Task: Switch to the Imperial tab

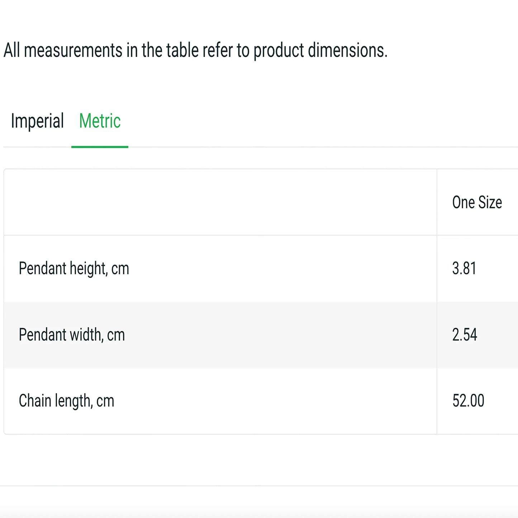Action: click(x=37, y=121)
